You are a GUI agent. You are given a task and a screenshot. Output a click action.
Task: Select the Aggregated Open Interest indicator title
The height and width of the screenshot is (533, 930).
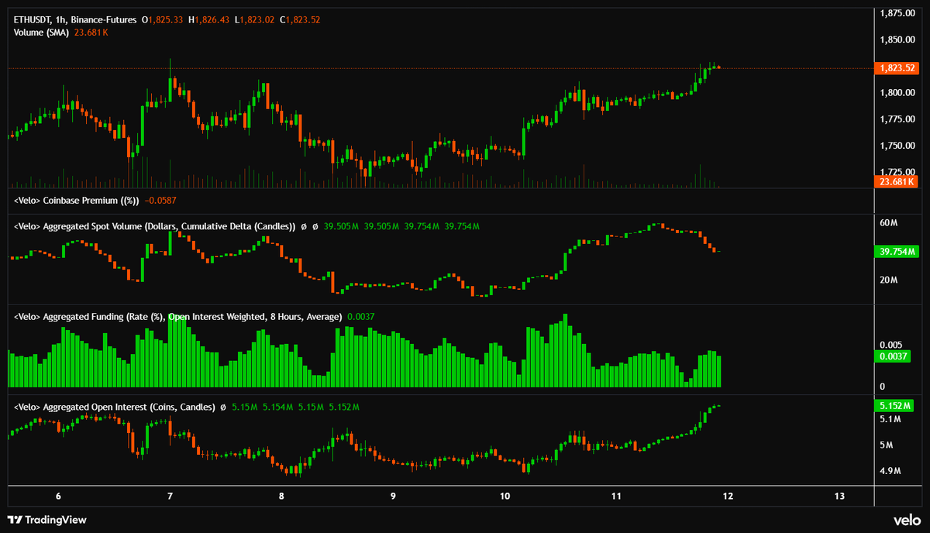click(x=114, y=407)
